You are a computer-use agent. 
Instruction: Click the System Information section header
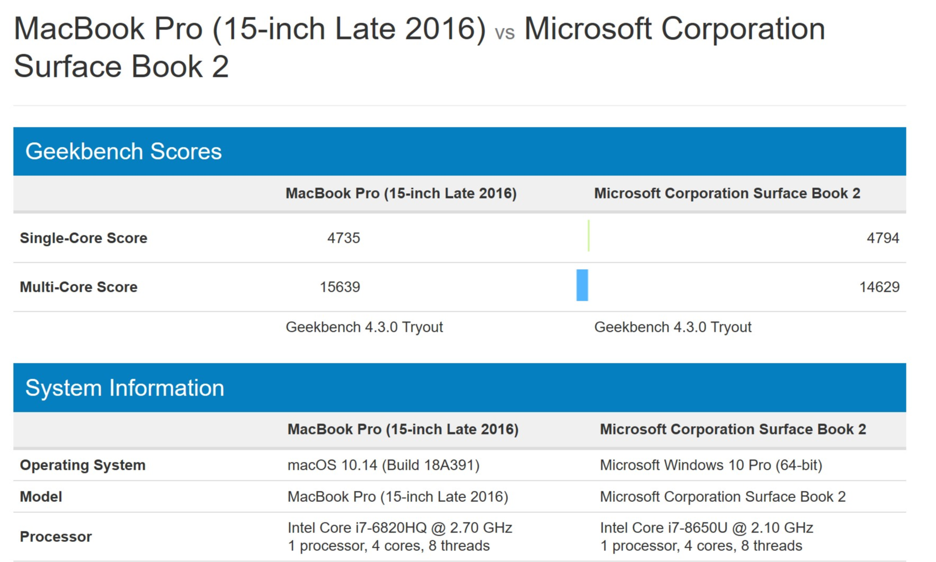(x=459, y=388)
